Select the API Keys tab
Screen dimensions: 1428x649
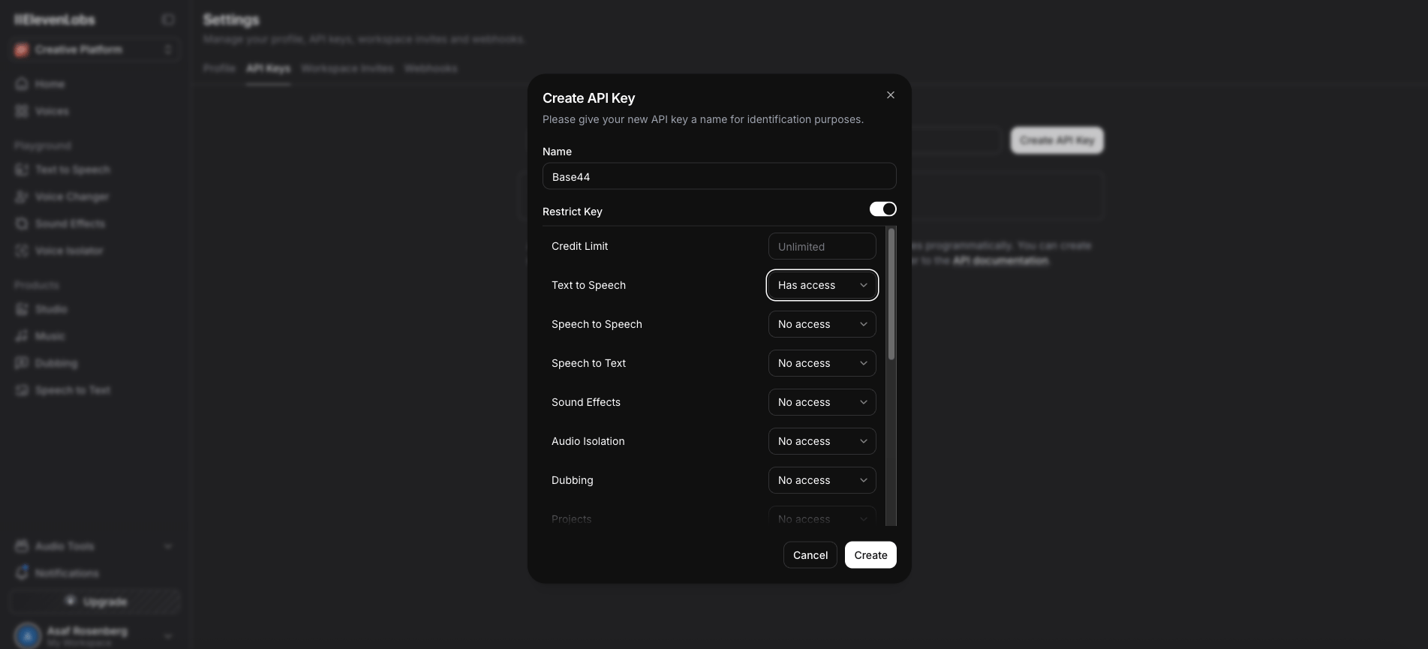pos(268,68)
